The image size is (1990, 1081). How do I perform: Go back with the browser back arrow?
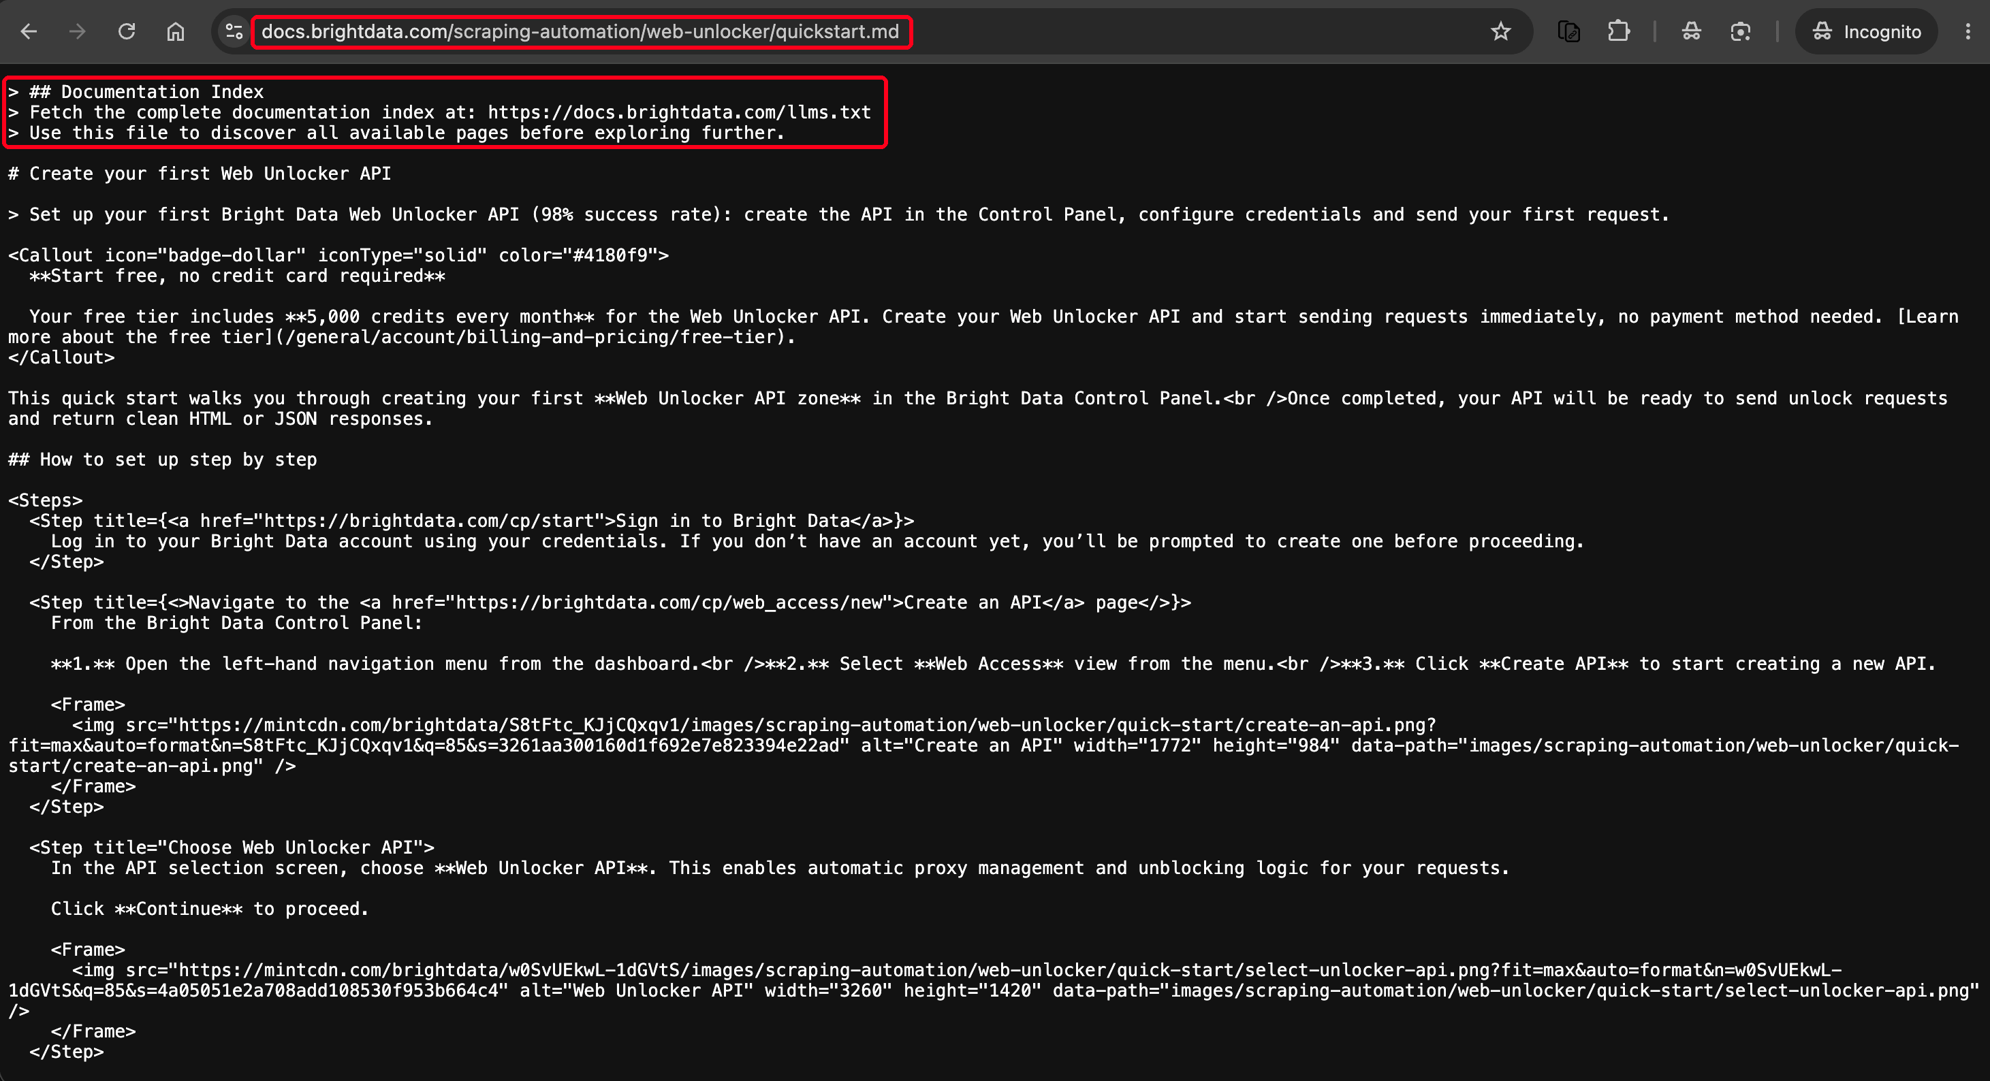(x=29, y=32)
